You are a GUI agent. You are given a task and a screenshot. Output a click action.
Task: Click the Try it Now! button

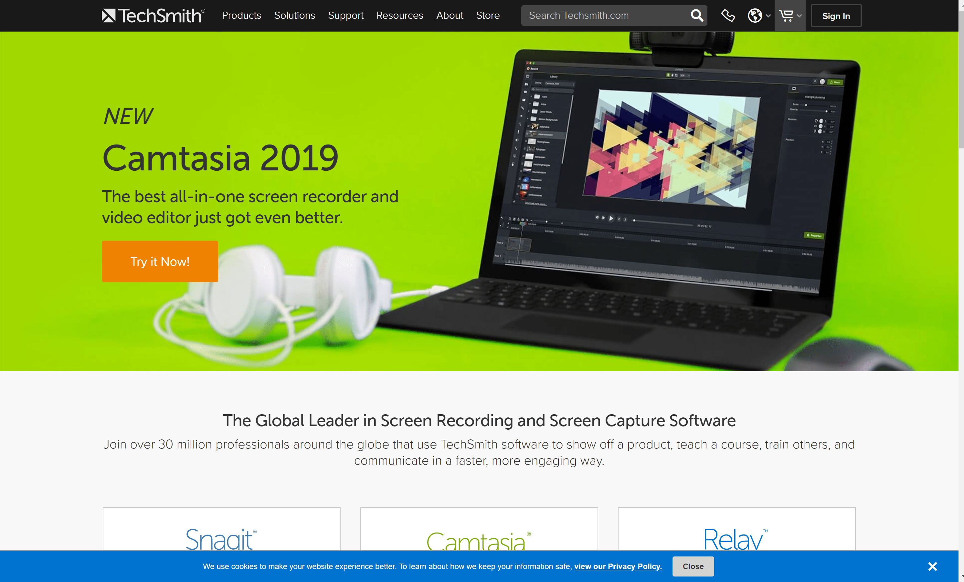(x=160, y=261)
